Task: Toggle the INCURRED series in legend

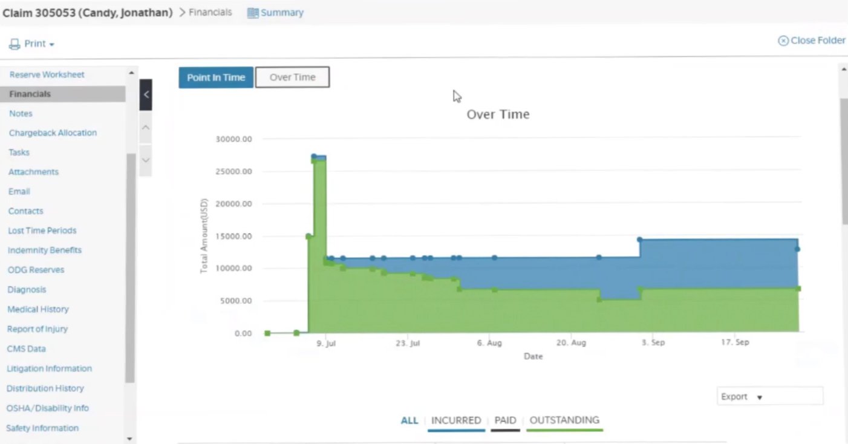Action: tap(456, 420)
